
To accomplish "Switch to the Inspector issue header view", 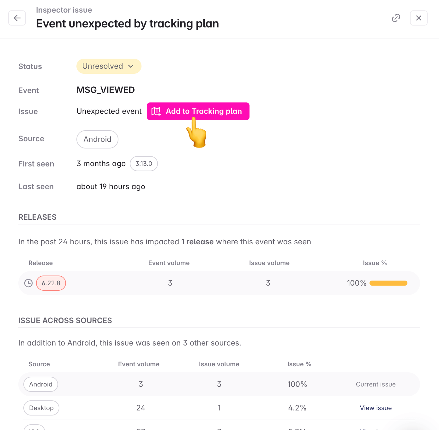I will [x=64, y=10].
